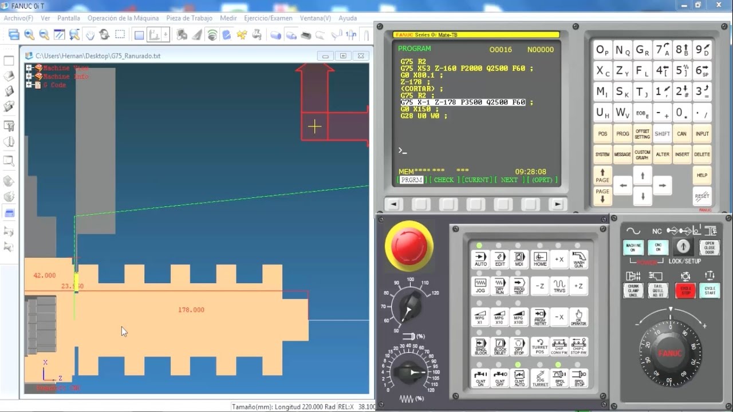733x412 pixels.
Task: Select MPG X1 handwheel increment
Action: [x=480, y=317]
